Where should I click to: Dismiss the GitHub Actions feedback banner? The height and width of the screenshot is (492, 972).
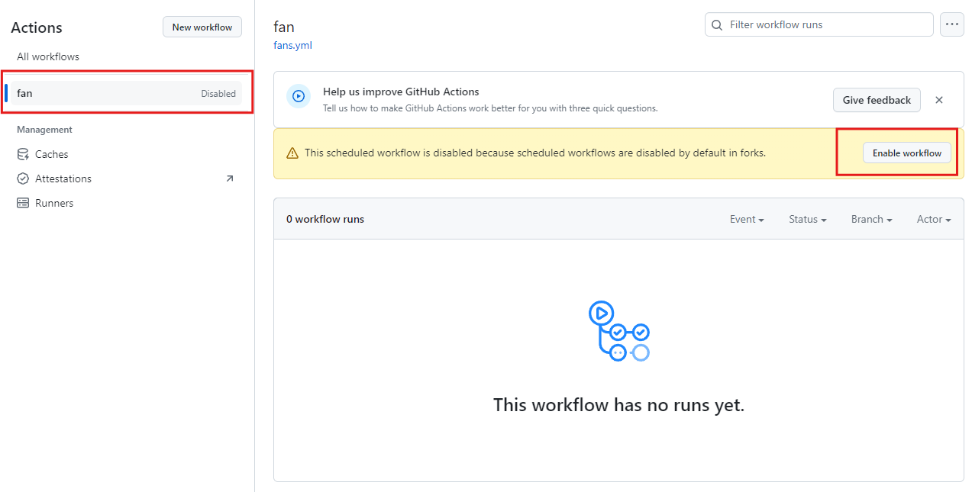tap(939, 100)
